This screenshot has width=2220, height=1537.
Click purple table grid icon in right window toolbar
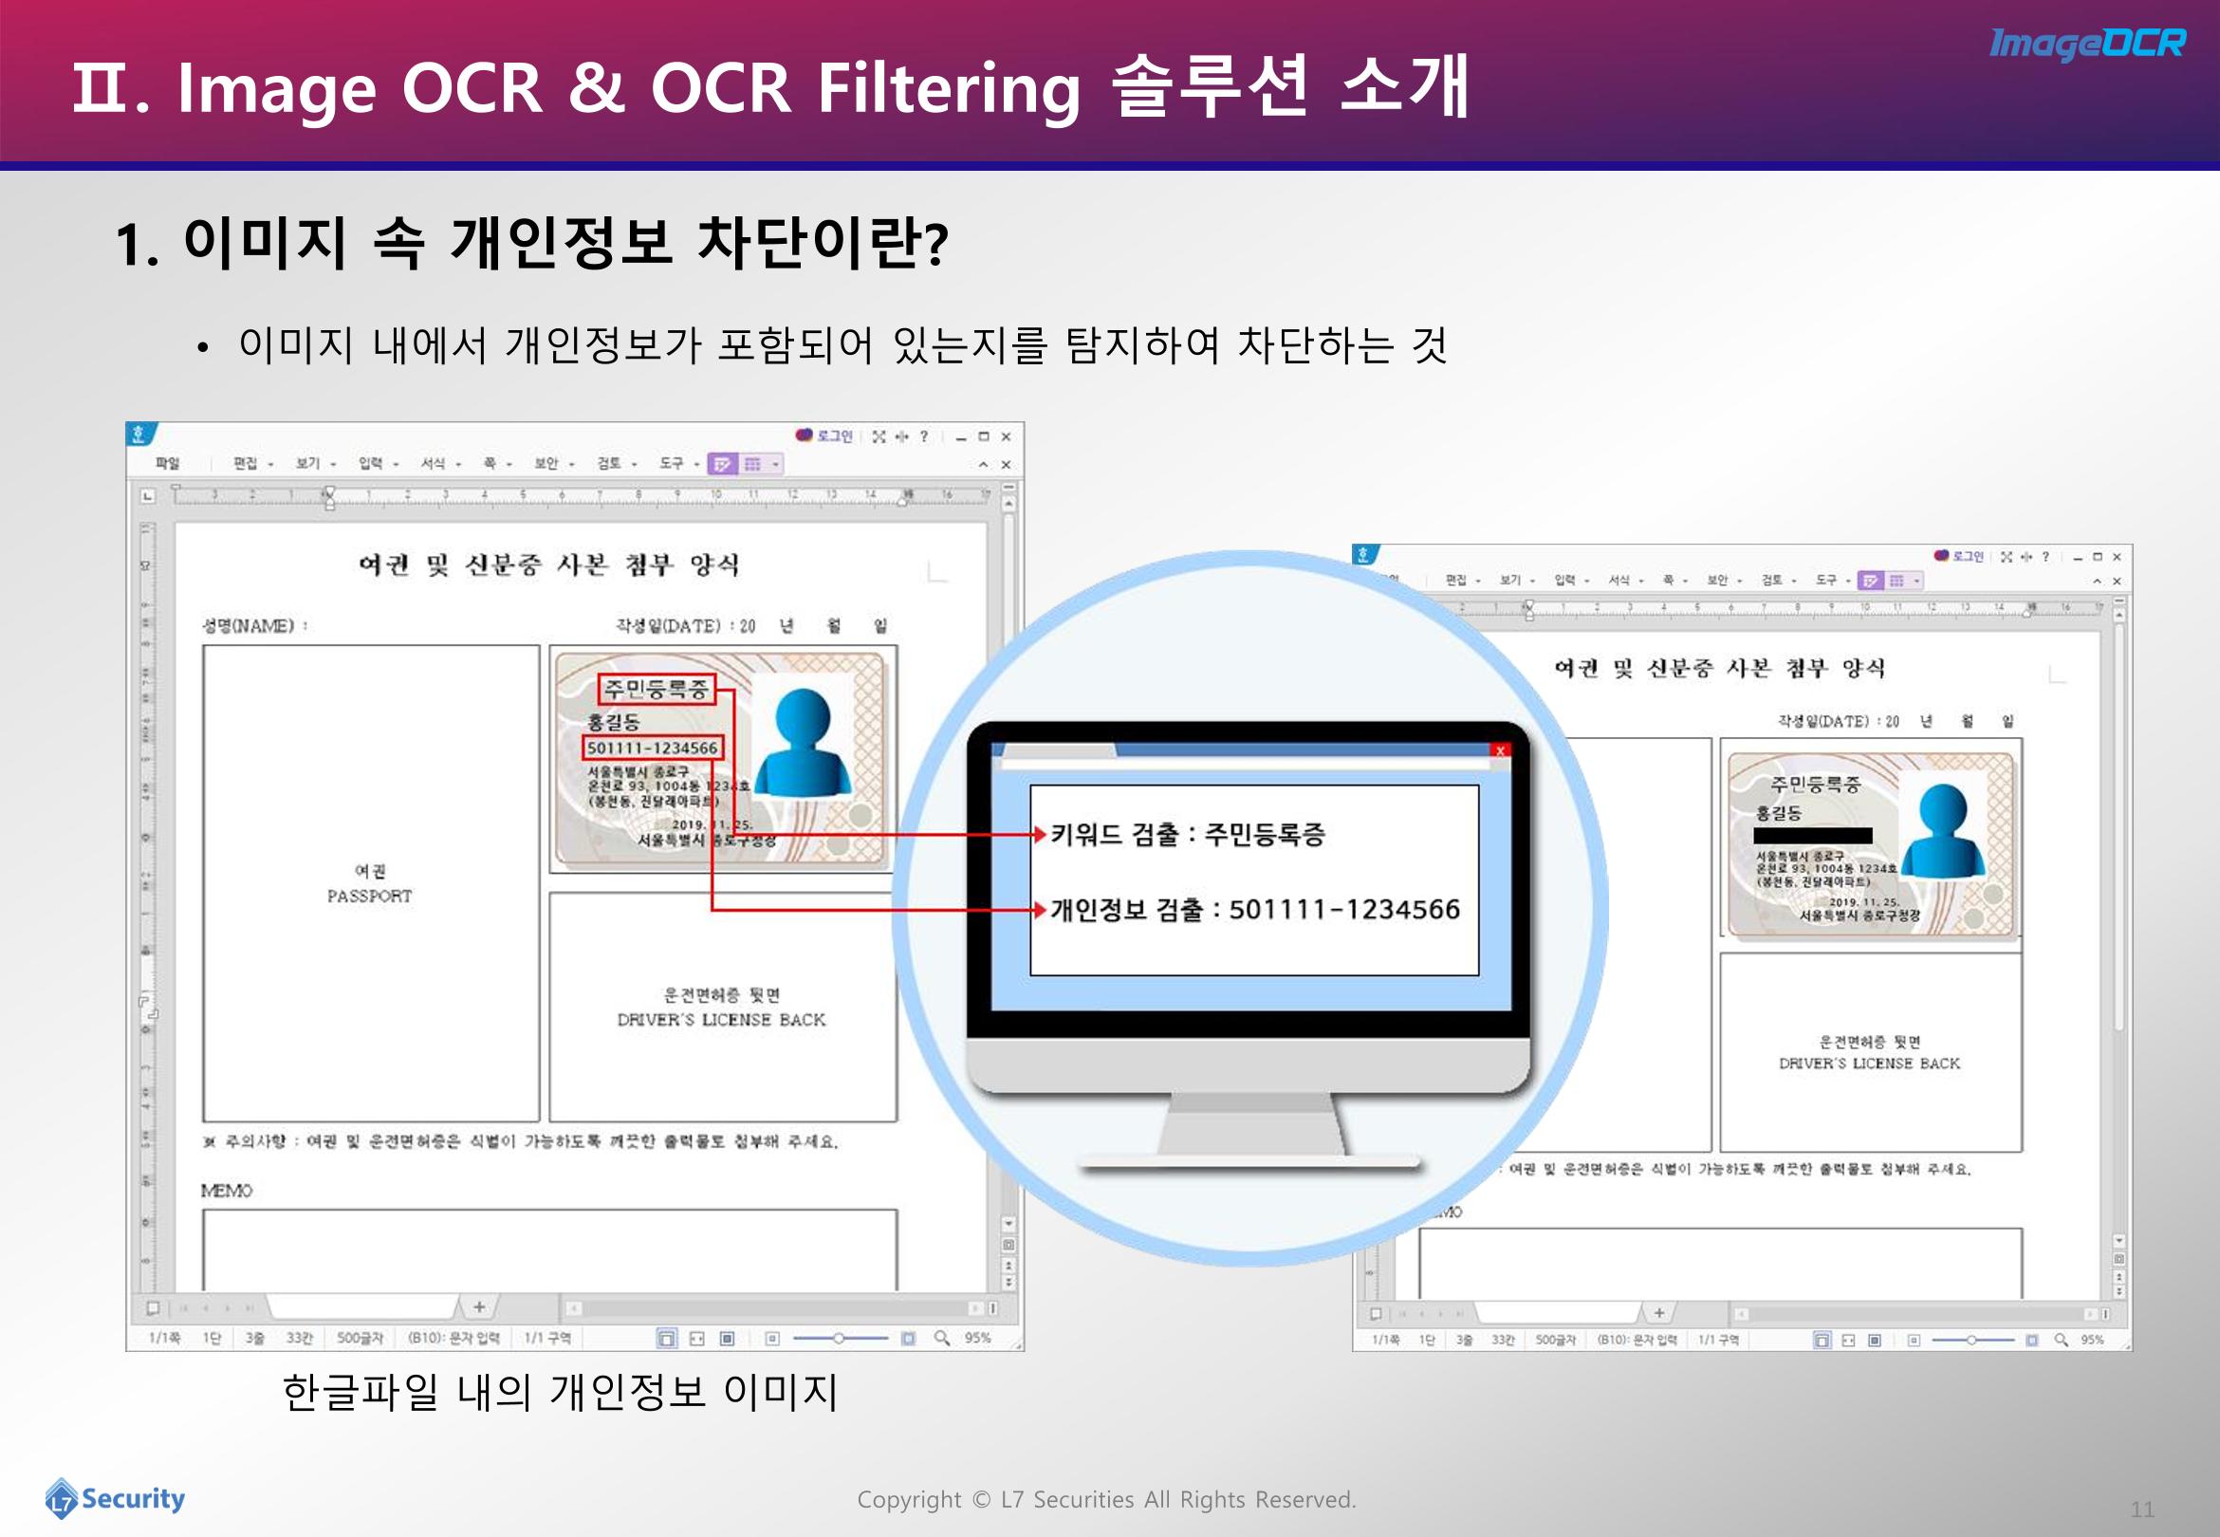pos(1896,581)
